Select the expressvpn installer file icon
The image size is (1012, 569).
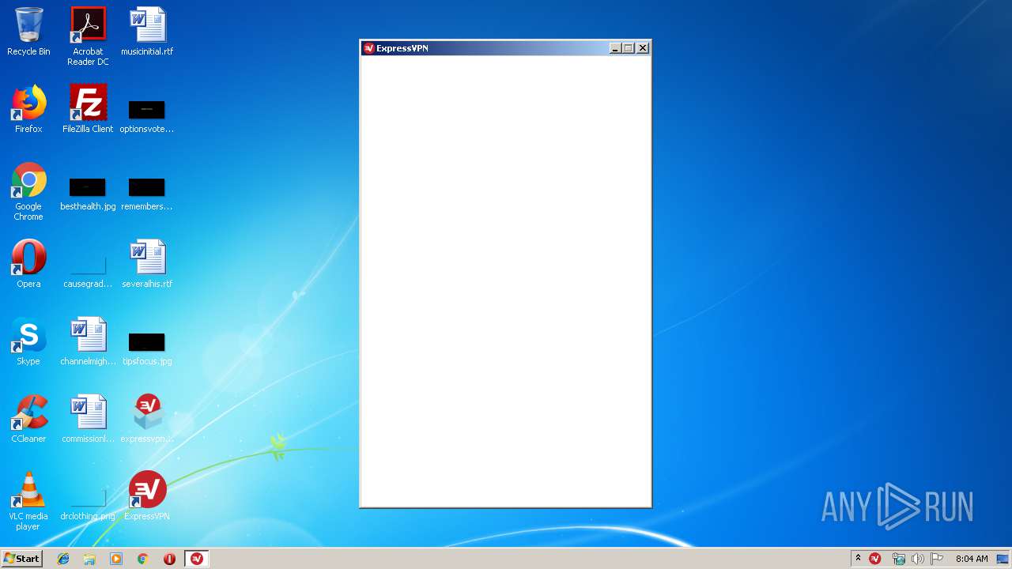click(147, 419)
